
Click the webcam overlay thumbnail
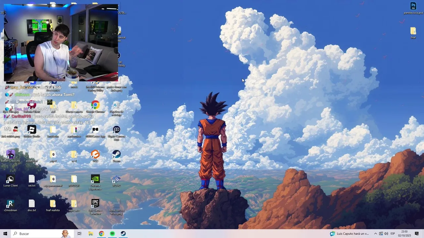61,43
